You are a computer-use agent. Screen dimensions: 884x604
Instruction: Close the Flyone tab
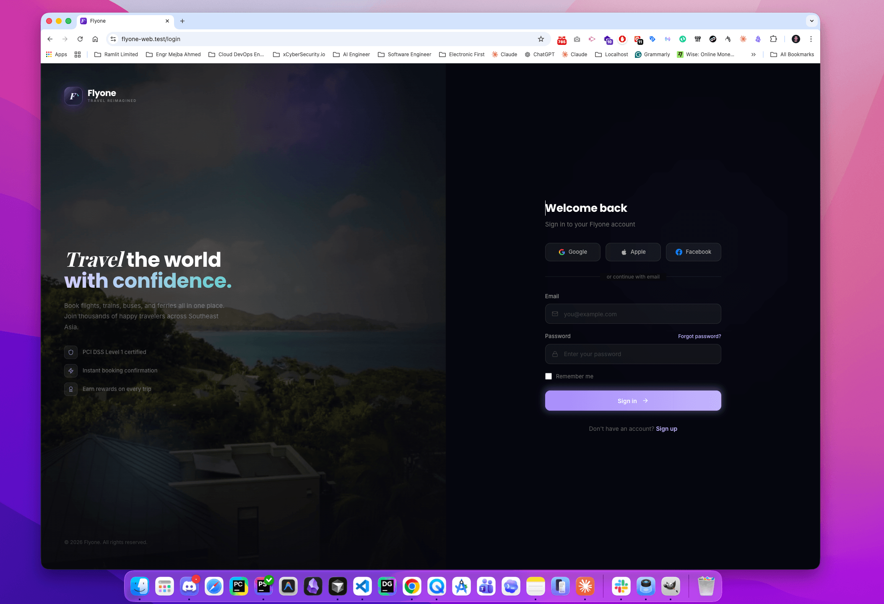167,21
